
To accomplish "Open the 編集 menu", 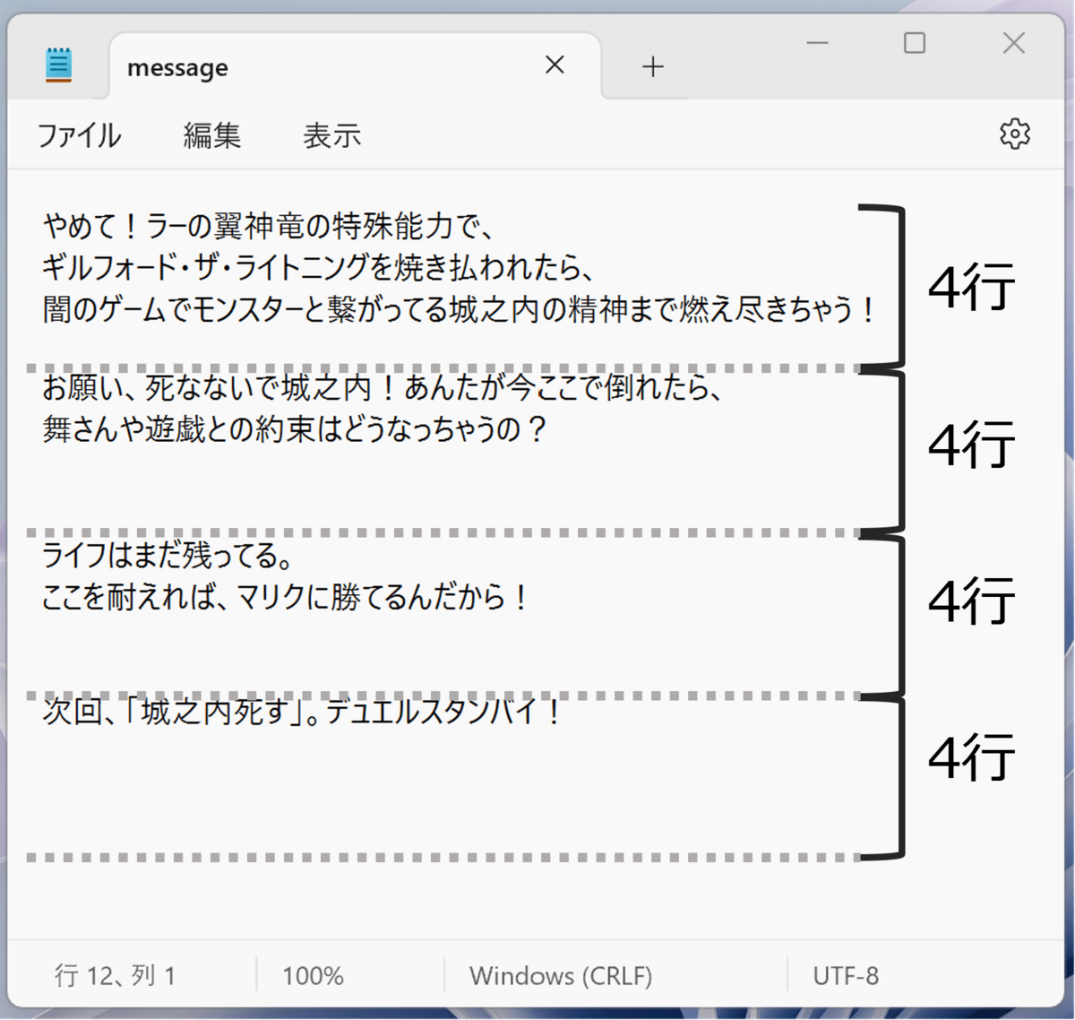I will pyautogui.click(x=211, y=135).
